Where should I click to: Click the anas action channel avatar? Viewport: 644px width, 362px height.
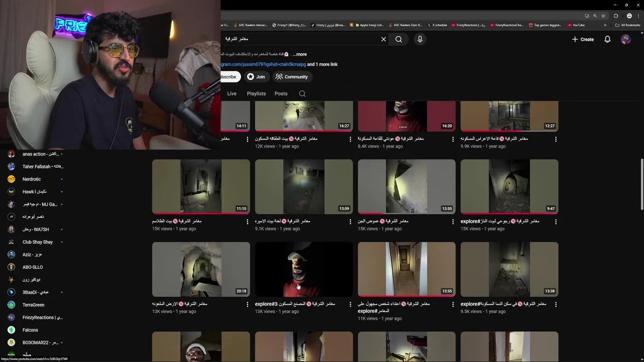(x=11, y=154)
